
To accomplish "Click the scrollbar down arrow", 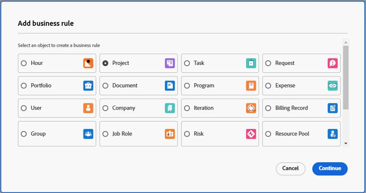I will click(346, 144).
